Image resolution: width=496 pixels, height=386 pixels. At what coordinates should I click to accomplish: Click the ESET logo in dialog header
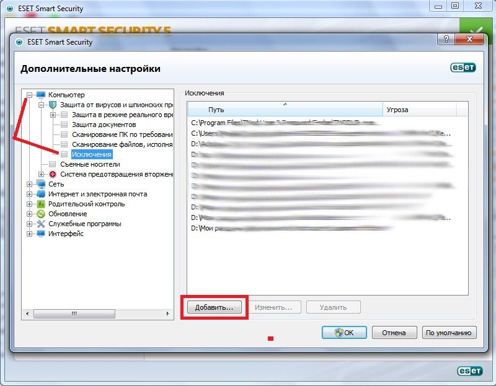pos(463,68)
